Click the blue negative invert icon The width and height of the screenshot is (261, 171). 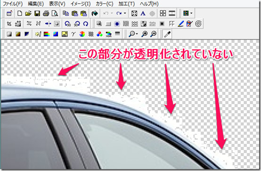tap(27, 34)
